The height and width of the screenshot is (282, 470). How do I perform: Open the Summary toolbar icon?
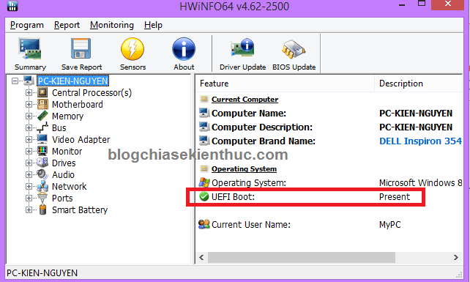pyautogui.click(x=30, y=49)
